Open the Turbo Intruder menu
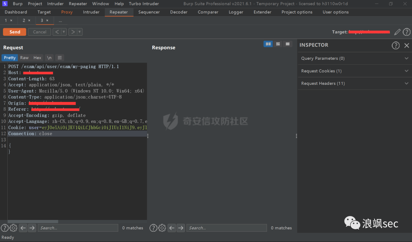 pos(144,4)
